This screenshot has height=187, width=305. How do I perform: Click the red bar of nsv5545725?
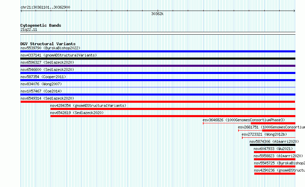pyautogui.click(x=275, y=166)
